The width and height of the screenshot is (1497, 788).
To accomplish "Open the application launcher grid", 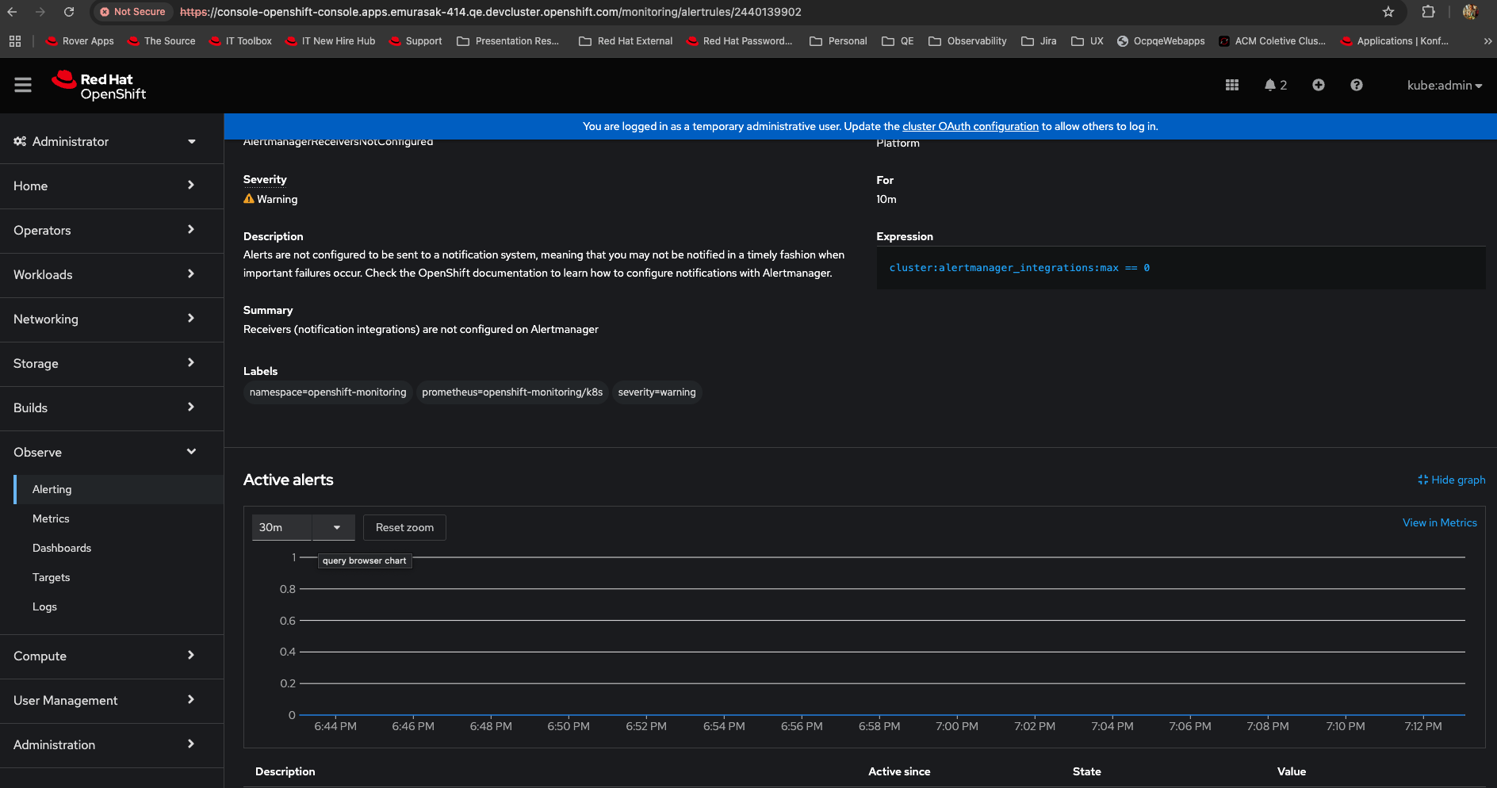I will [1232, 85].
